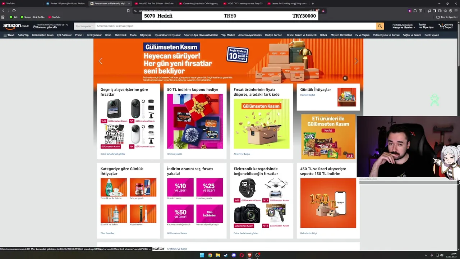This screenshot has width=460, height=259.
Task: Switch to Insta360 Ace Pro 2 tab
Action: (x=154, y=4)
